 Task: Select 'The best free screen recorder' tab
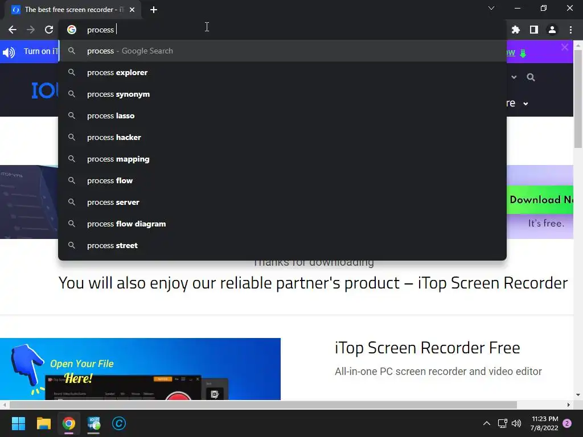73,10
